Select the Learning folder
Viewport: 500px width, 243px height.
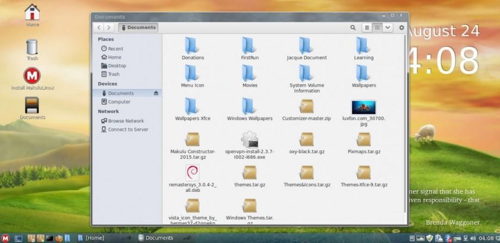(364, 48)
